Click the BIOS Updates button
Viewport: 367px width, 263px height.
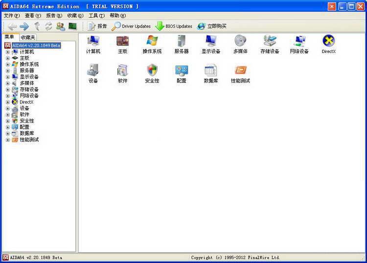(x=174, y=26)
